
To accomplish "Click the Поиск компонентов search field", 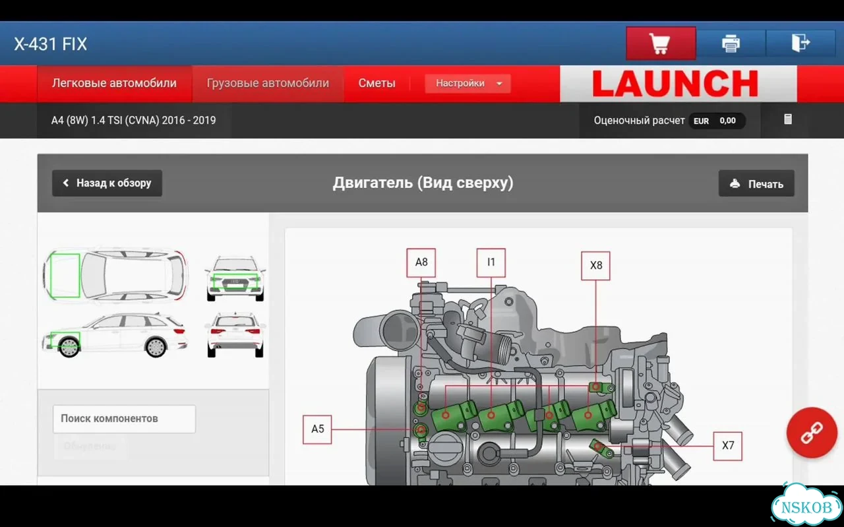I will coord(124,419).
